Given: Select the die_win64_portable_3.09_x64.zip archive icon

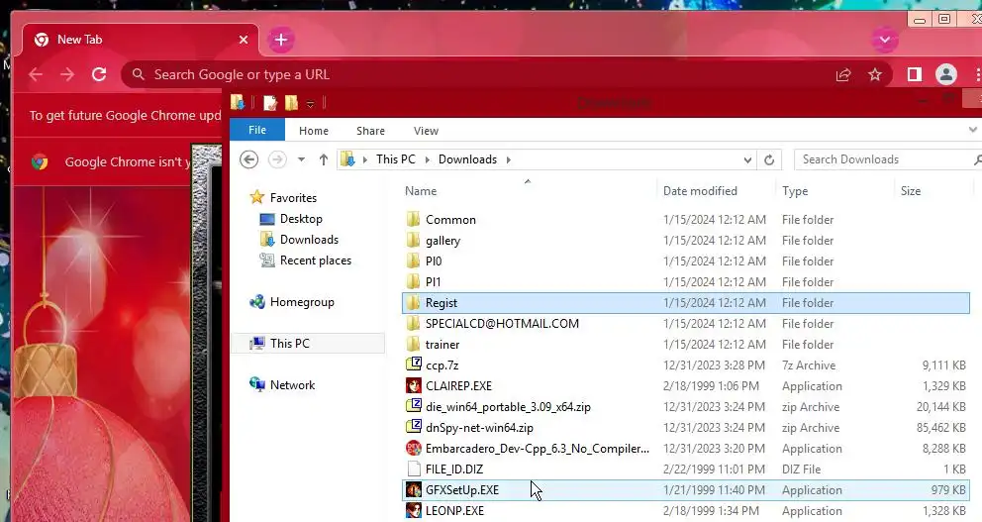Looking at the screenshot, I should [x=414, y=407].
